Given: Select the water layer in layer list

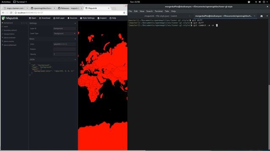Looking at the screenshot, I should pyautogui.click(x=14, y=26).
